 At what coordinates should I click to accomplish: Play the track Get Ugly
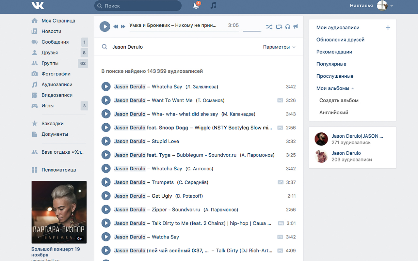click(106, 196)
